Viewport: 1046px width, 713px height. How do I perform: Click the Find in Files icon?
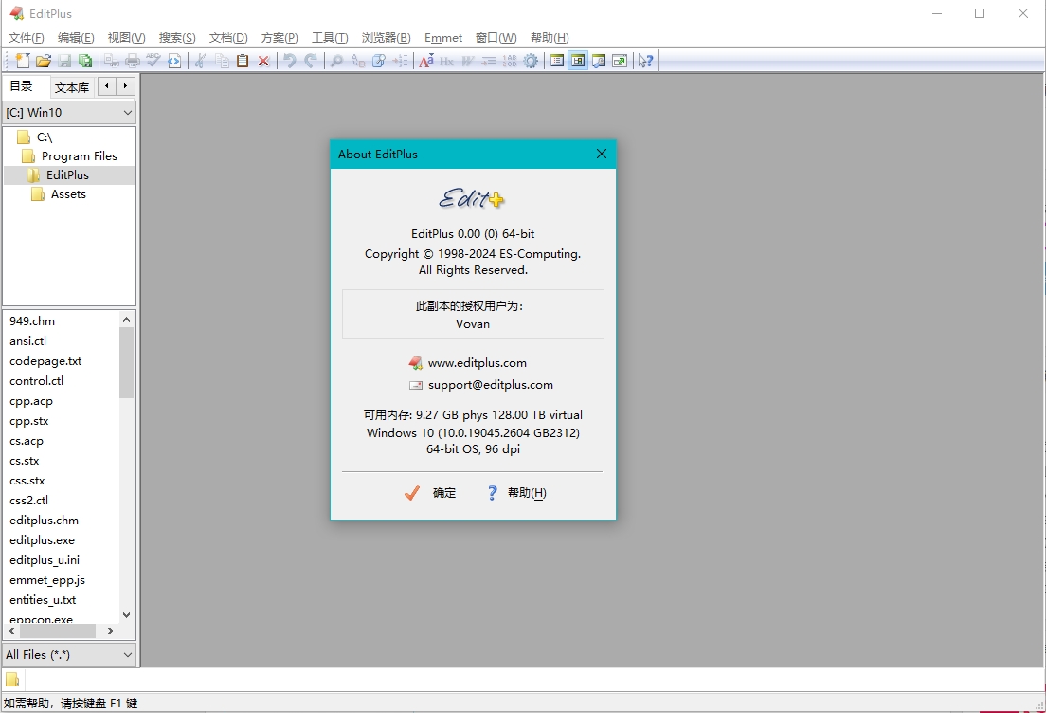[379, 61]
